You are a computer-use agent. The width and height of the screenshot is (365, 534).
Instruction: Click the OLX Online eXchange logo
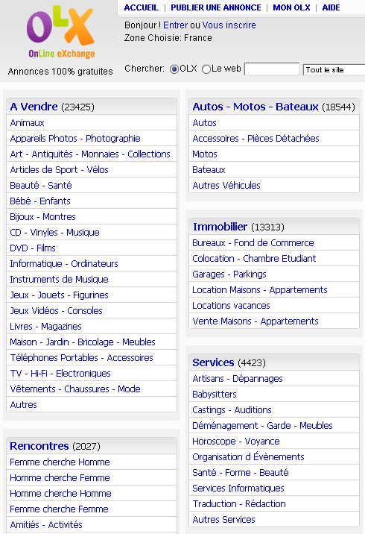60,31
